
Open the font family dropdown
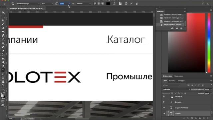(x=28, y=4)
